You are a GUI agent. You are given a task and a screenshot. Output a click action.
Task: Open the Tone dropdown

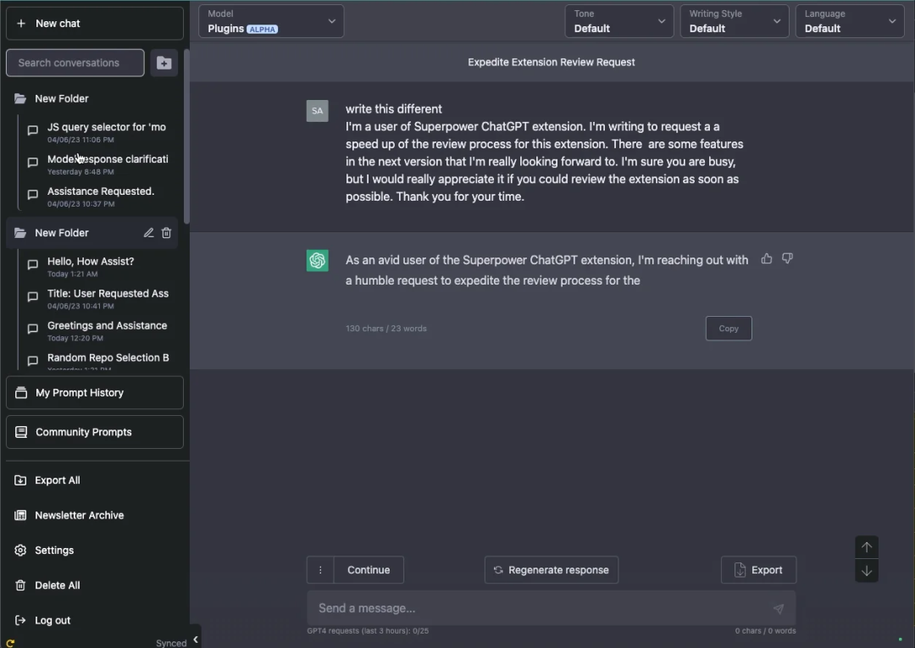[x=619, y=21]
